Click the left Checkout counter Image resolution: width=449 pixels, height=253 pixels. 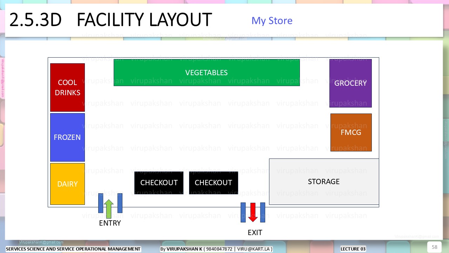pos(159,183)
